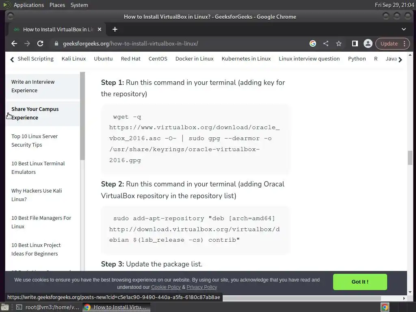The height and width of the screenshot is (312, 416).
Task: Open the CentOS category
Action: (158, 58)
